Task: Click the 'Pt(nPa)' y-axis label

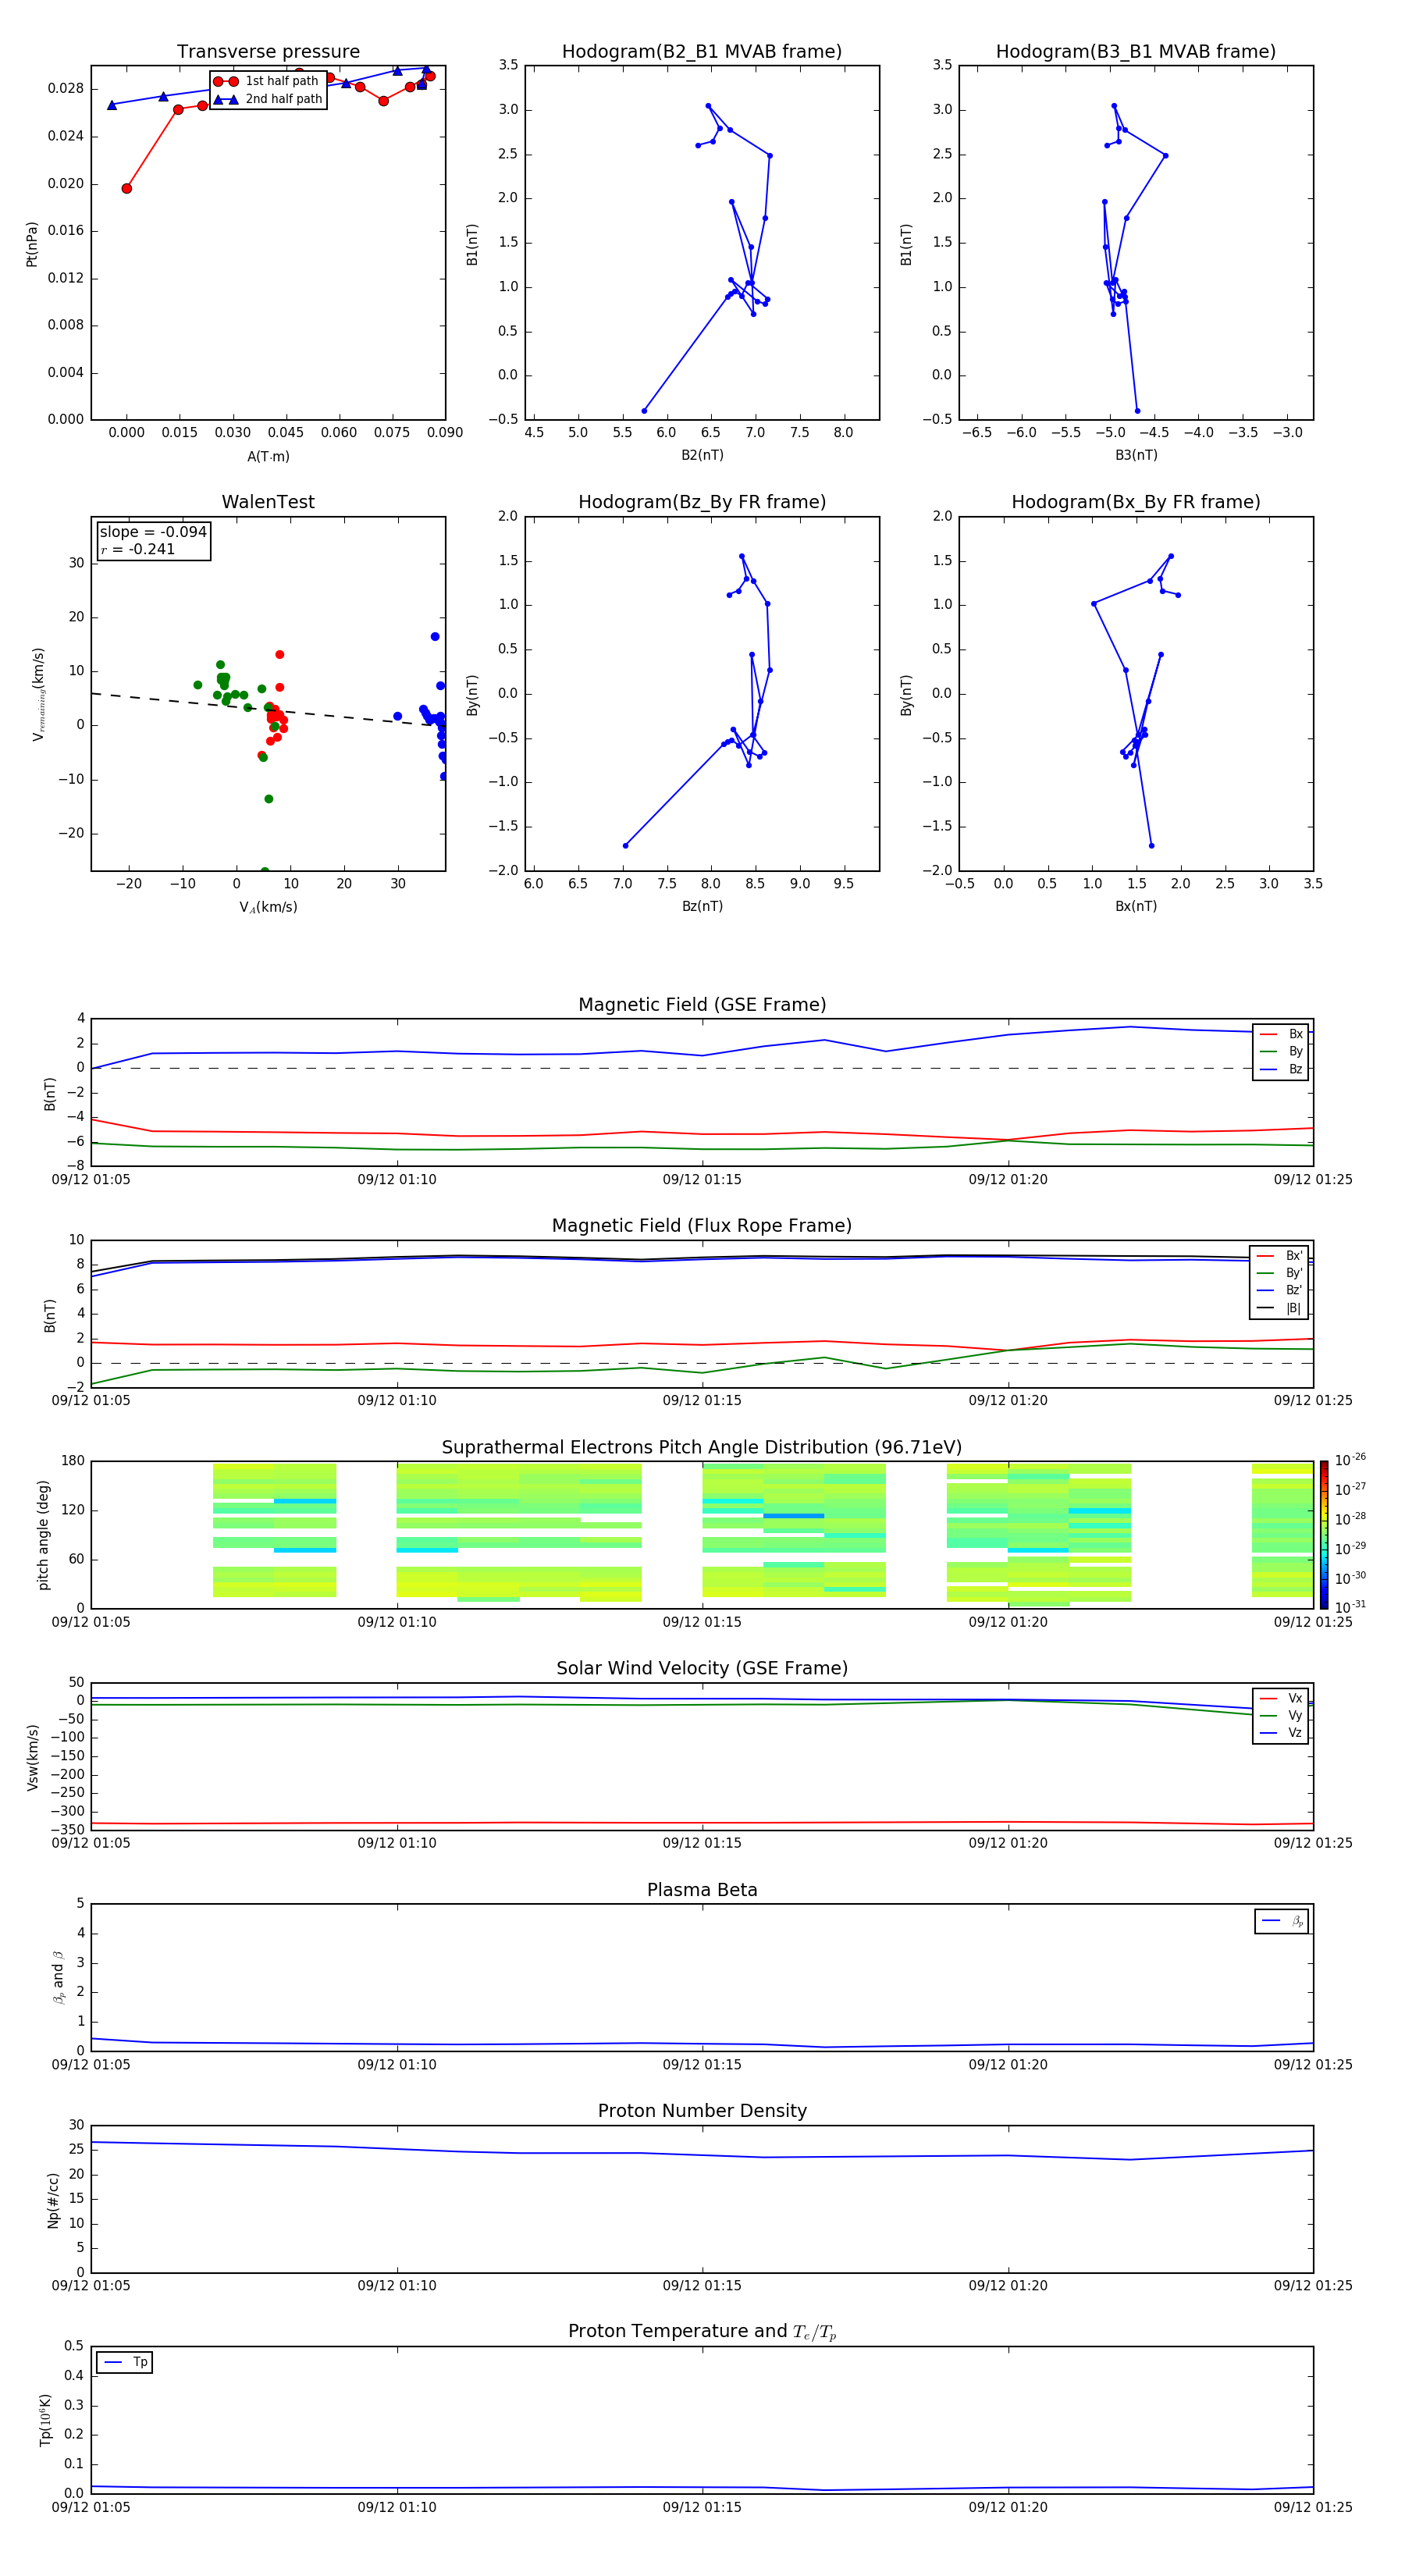Action: (x=32, y=243)
